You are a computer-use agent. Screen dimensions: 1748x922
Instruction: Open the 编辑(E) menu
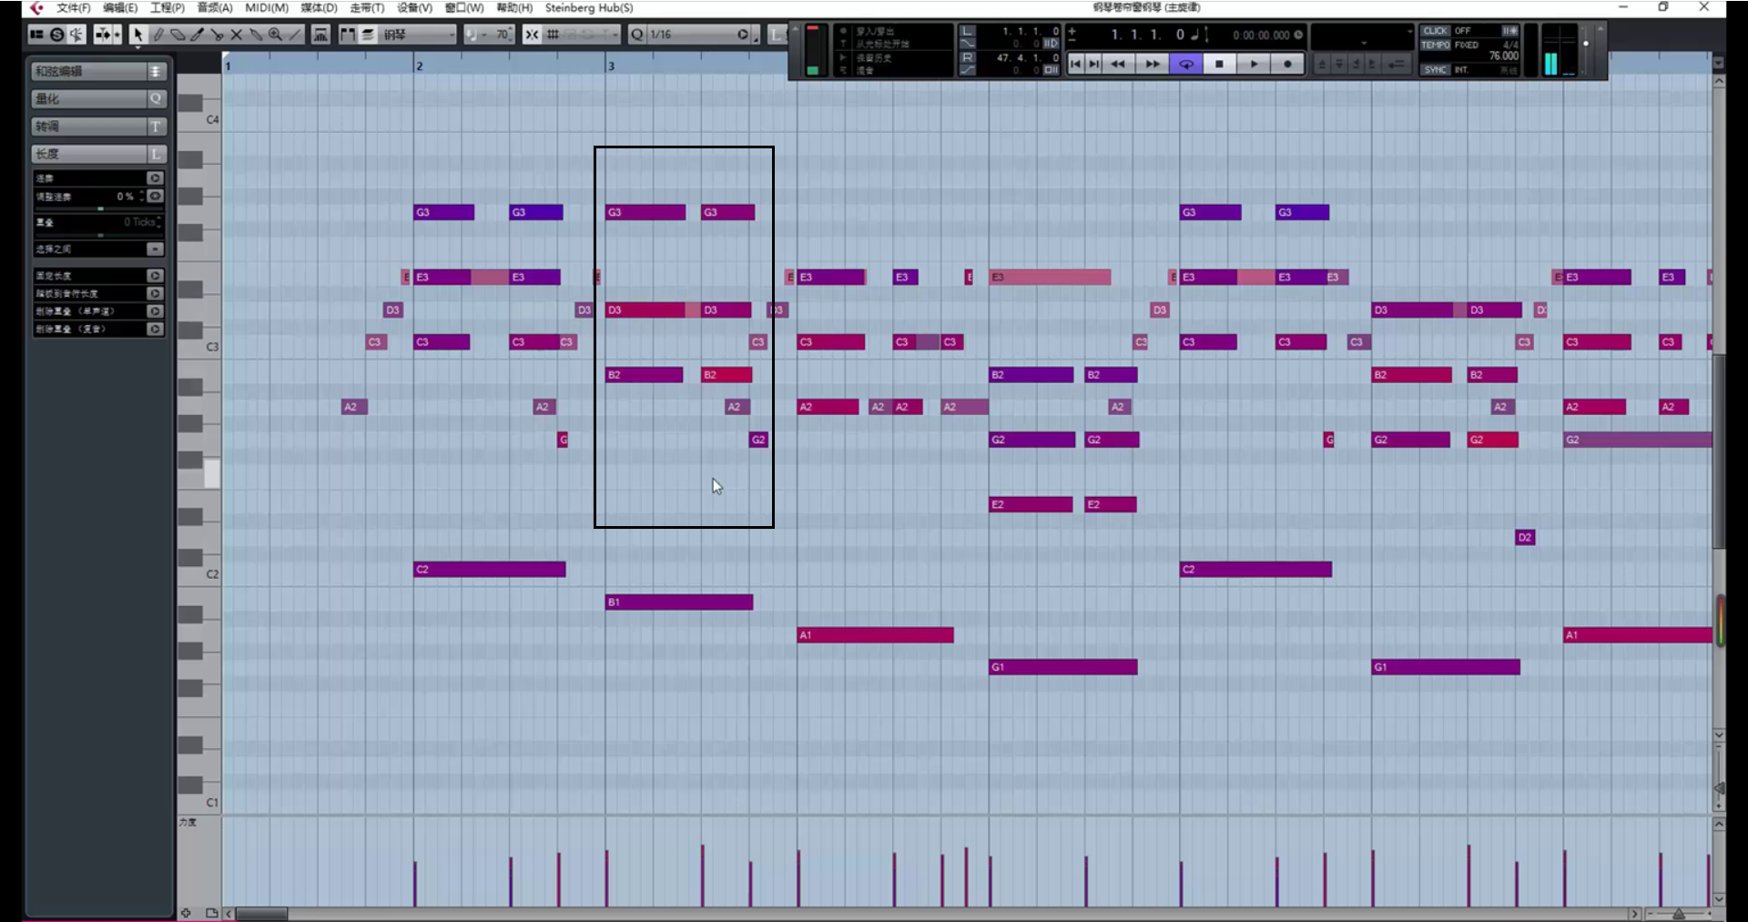click(120, 7)
